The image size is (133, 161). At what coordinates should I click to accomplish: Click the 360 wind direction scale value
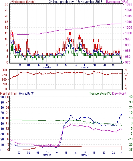[x=4, y=70]
